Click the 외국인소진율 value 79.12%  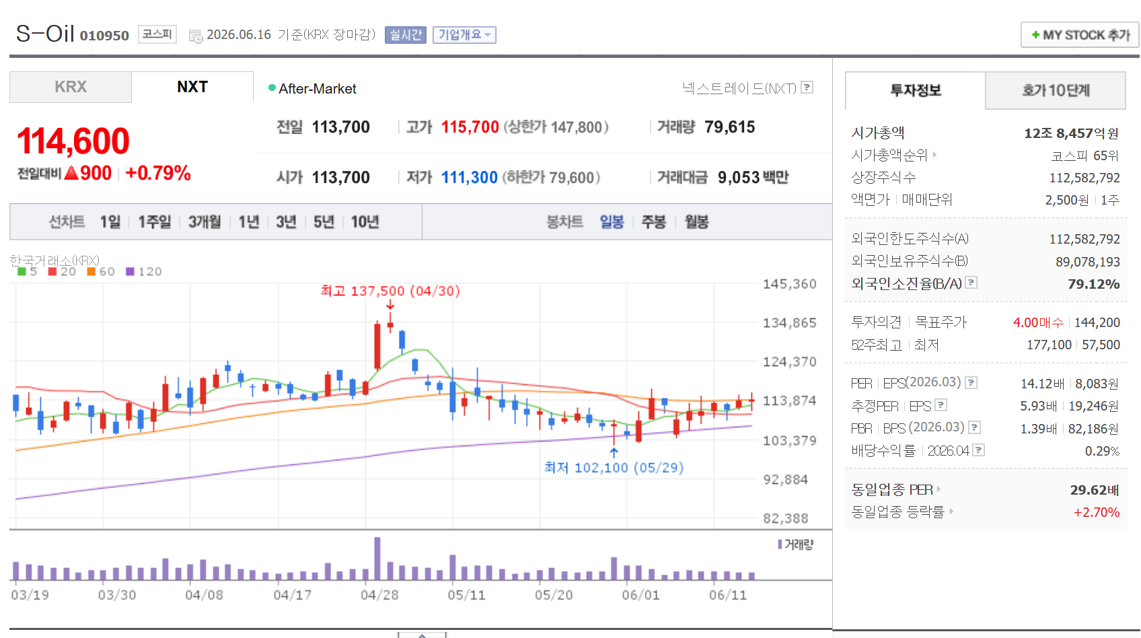tap(1094, 284)
